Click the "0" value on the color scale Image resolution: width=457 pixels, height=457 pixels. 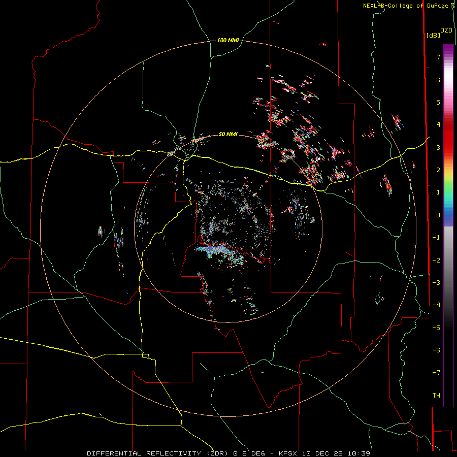(438, 215)
